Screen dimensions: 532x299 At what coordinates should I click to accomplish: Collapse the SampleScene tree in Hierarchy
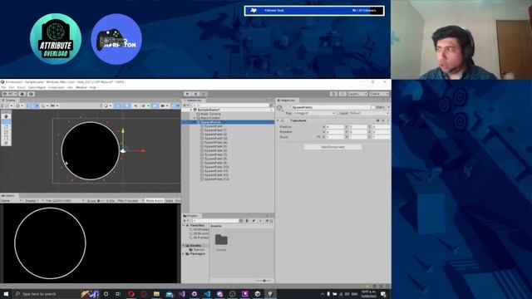[191, 110]
